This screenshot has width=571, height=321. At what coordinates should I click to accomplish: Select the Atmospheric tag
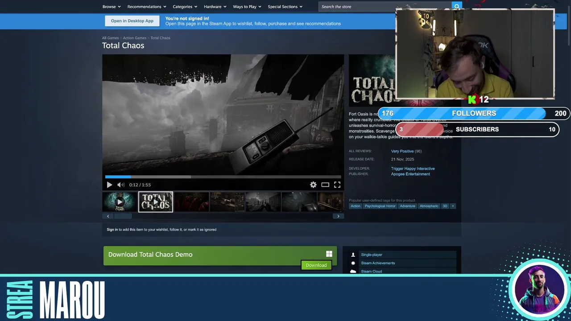click(429, 206)
